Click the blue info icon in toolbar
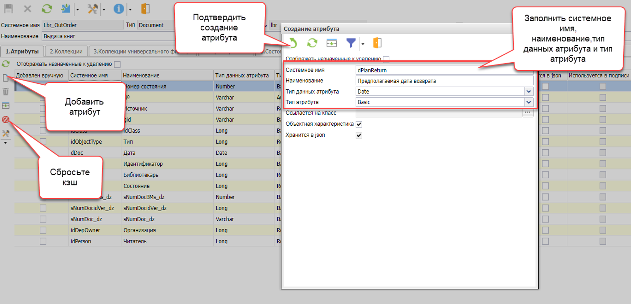631x304 pixels. coord(118,9)
